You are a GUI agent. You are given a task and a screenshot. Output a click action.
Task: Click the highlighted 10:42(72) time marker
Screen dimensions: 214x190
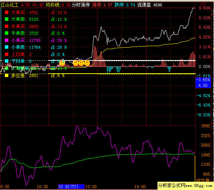click(x=71, y=187)
